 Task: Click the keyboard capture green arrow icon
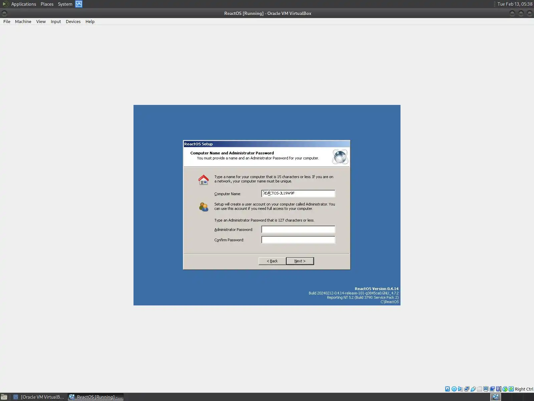(511, 389)
